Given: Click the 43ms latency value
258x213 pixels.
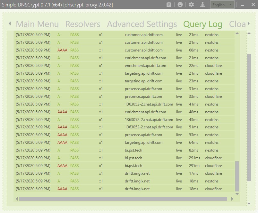Looking at the screenshot, I should click(x=193, y=120).
